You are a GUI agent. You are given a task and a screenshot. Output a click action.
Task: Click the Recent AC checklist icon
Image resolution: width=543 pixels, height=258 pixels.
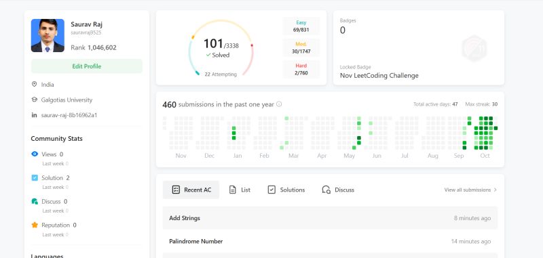(x=176, y=190)
